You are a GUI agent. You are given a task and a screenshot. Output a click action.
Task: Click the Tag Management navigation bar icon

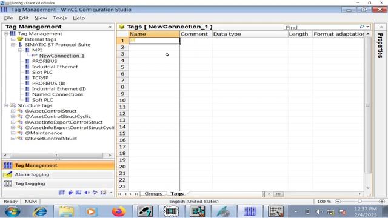point(8,165)
